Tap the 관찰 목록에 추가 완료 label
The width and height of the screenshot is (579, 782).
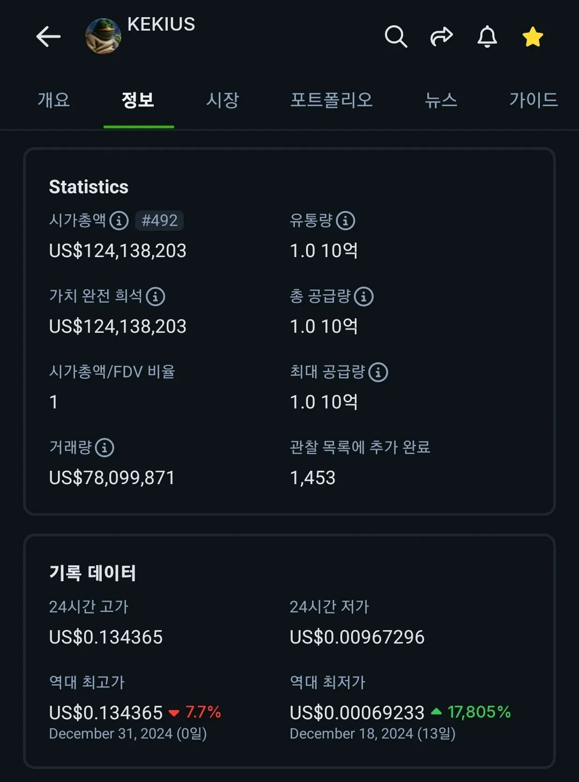coord(360,447)
